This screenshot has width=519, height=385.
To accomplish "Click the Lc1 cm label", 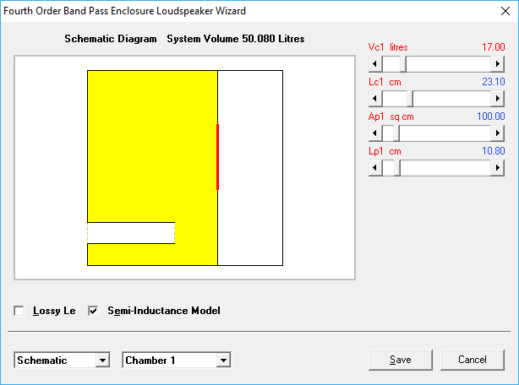I will [x=385, y=82].
